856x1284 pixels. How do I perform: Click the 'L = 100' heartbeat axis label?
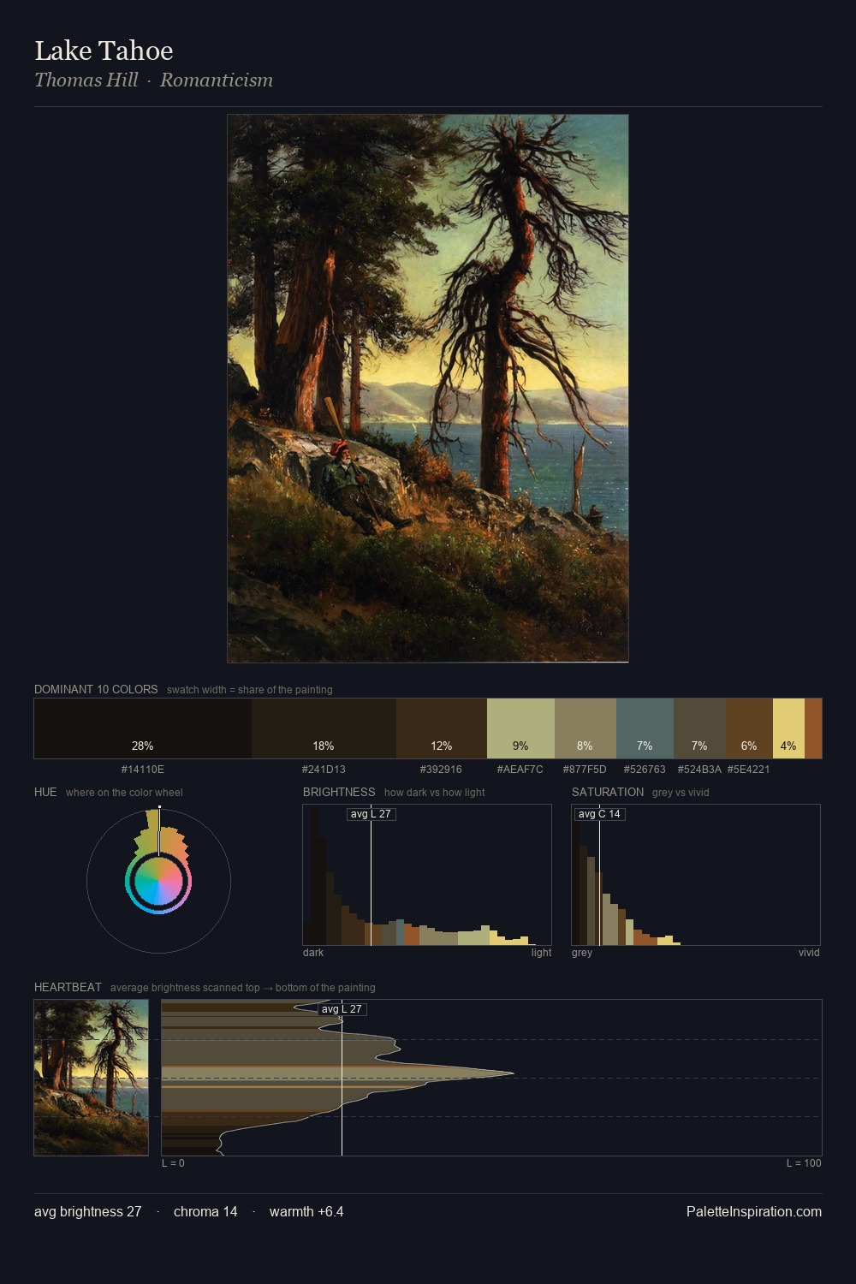click(804, 1163)
